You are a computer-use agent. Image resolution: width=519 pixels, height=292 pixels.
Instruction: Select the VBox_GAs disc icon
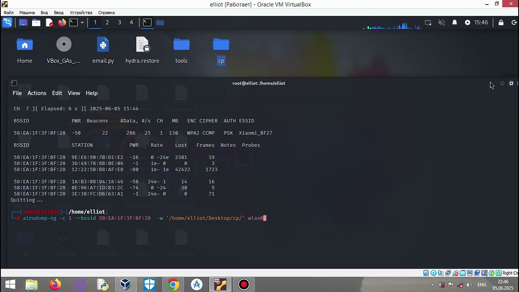64,51
